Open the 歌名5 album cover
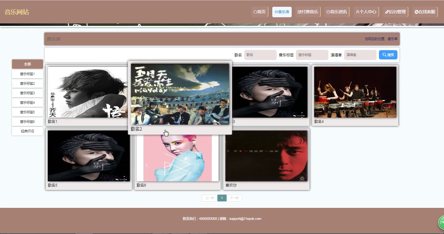This screenshot has width=444, height=234. point(89,156)
